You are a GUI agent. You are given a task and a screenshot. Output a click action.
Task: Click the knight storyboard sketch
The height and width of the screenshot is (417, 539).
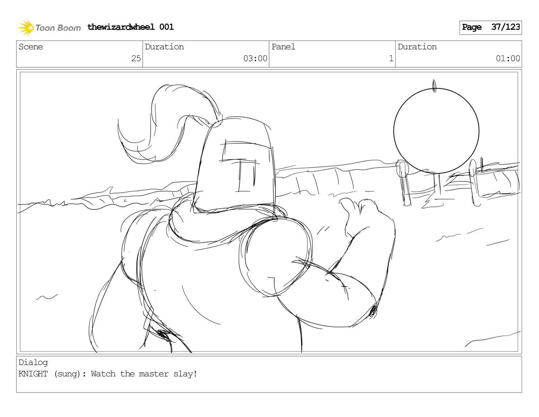[x=269, y=212]
